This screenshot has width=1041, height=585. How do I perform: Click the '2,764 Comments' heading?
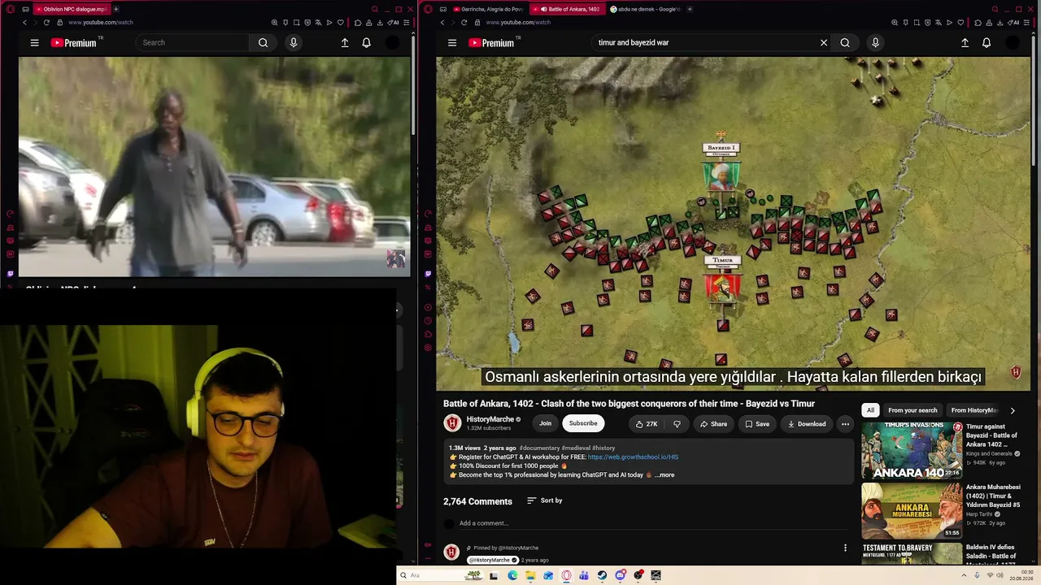[477, 501]
